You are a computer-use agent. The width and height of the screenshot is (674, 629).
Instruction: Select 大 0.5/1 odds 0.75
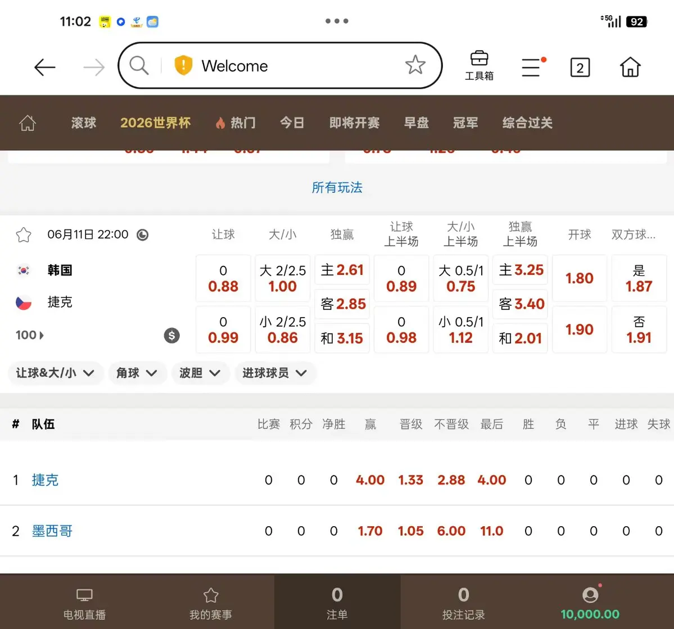pos(461,278)
